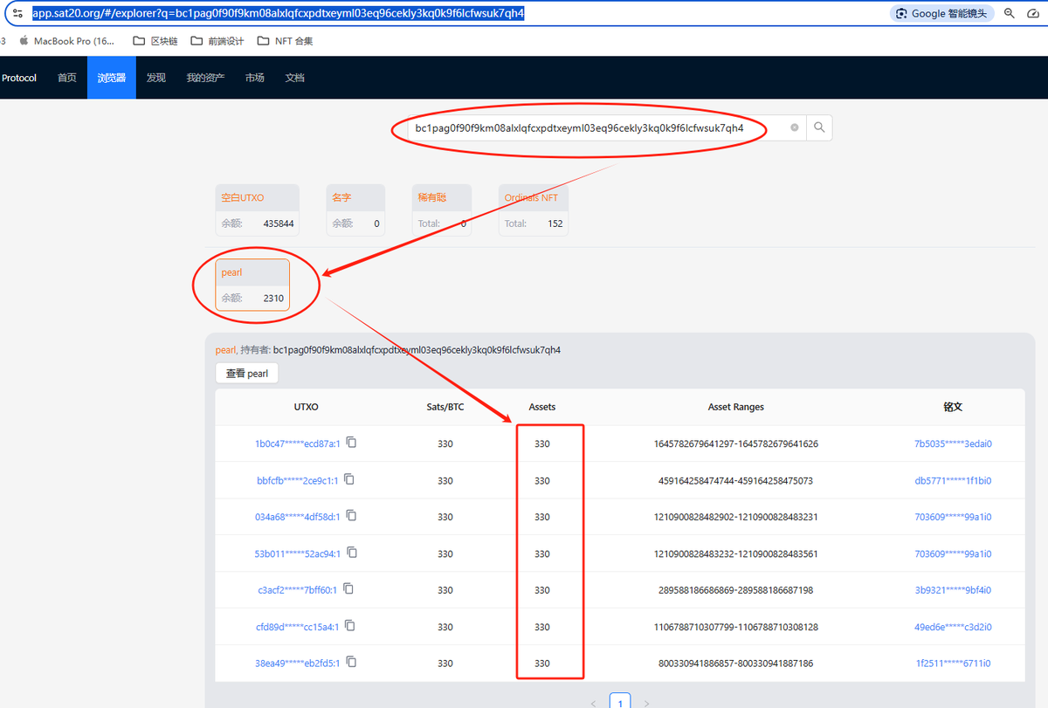Copy UTXO 1b0c47*****ecd87a:1 via copy icon
Screen dimensions: 1048x708
[x=351, y=443]
